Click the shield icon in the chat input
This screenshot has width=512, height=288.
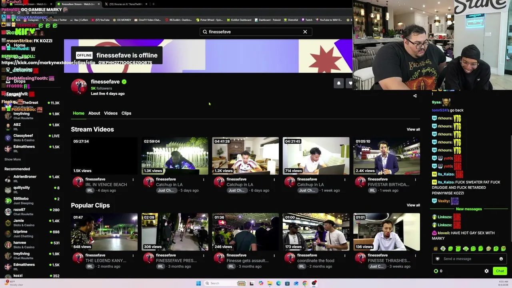coord(438,259)
